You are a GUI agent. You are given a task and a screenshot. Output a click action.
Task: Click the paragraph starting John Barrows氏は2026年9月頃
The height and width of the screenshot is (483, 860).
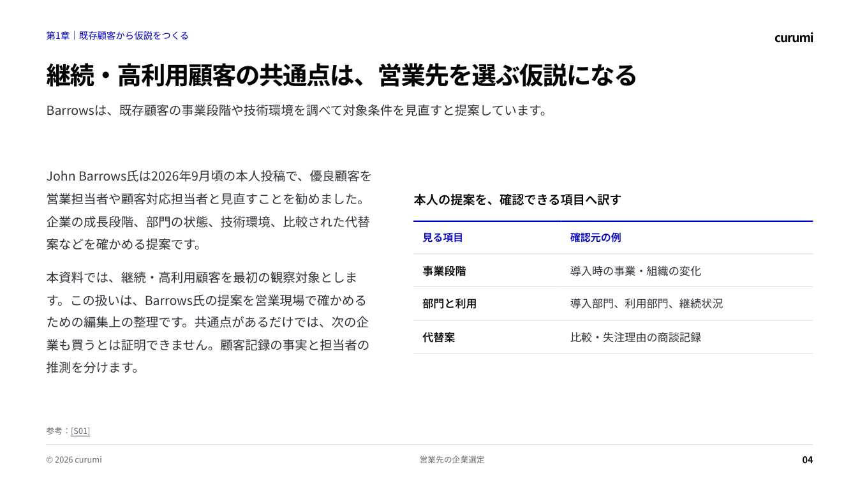[x=209, y=210]
